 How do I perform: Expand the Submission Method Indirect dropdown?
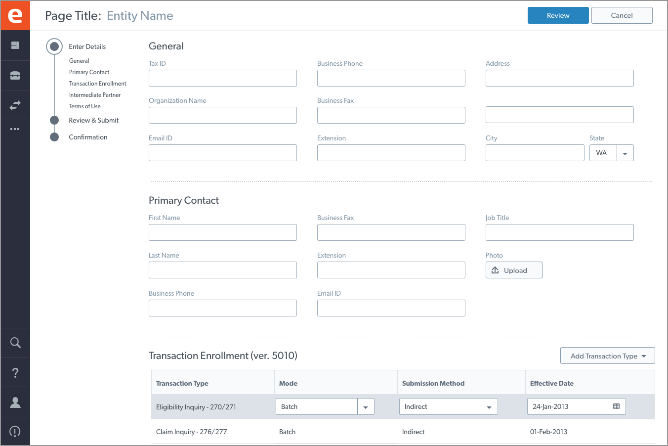(x=489, y=407)
